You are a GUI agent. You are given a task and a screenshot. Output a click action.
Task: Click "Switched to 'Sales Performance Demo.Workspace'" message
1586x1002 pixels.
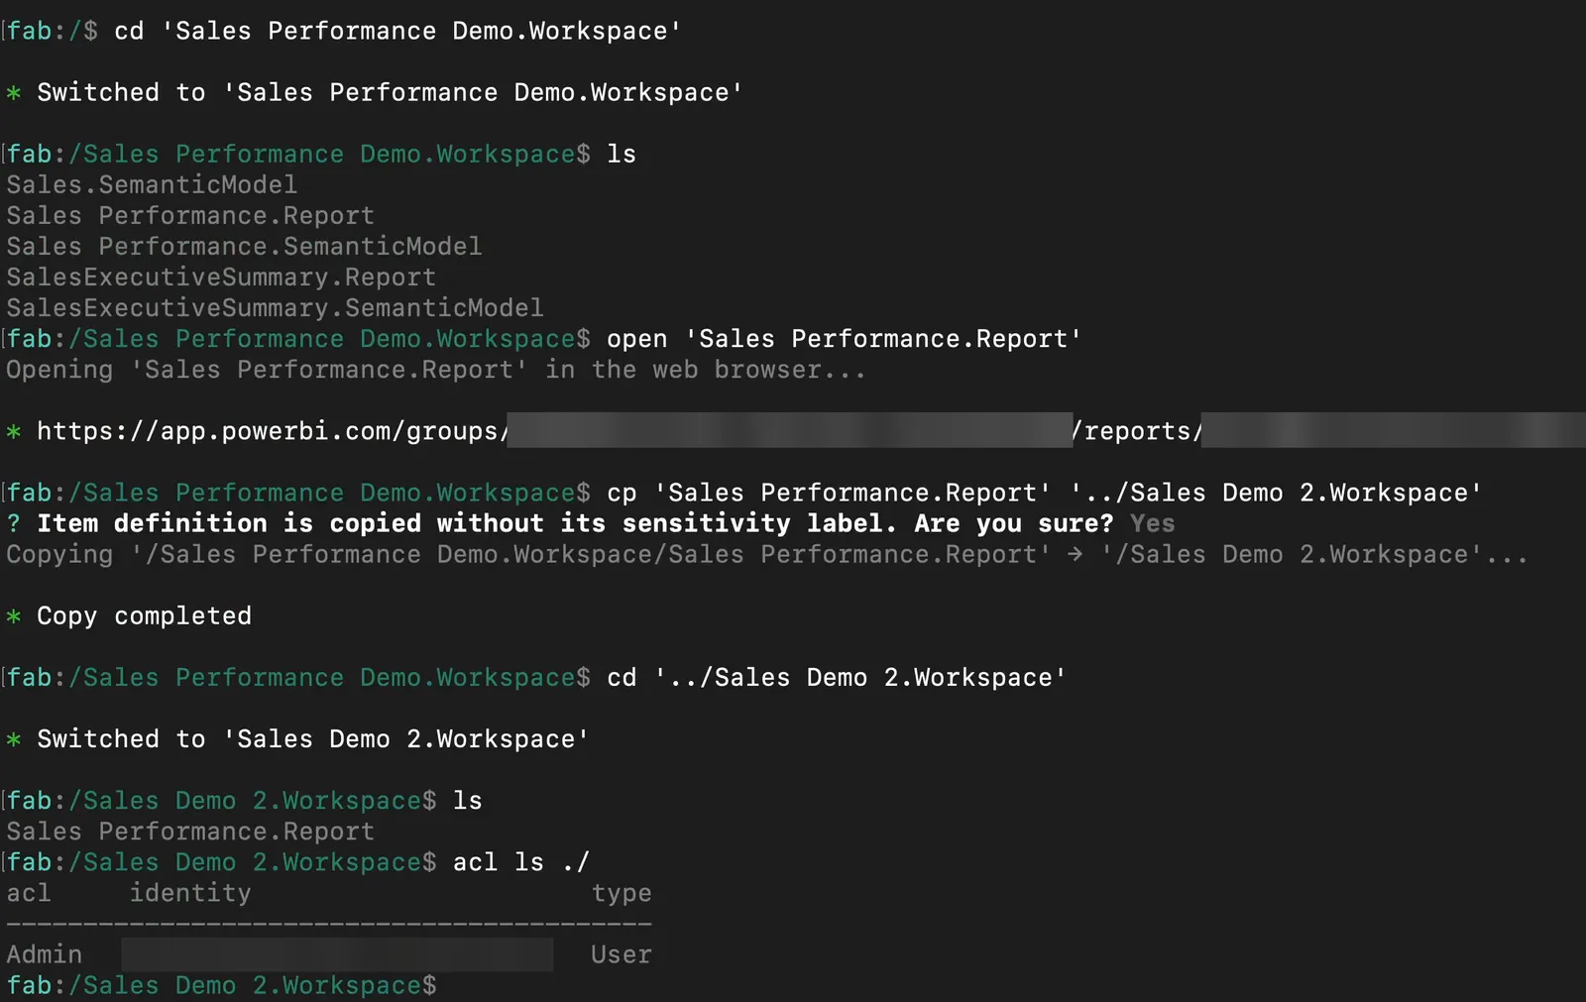point(390,92)
